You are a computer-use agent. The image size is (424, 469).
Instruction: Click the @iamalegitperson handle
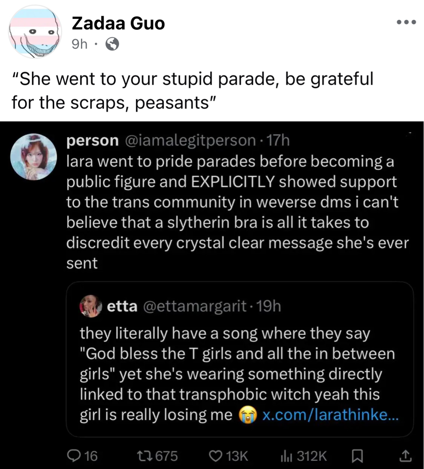[x=190, y=140]
